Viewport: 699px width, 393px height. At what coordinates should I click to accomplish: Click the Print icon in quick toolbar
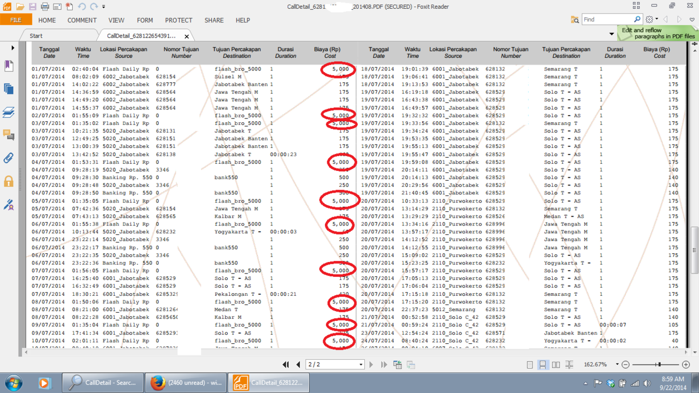(45, 7)
